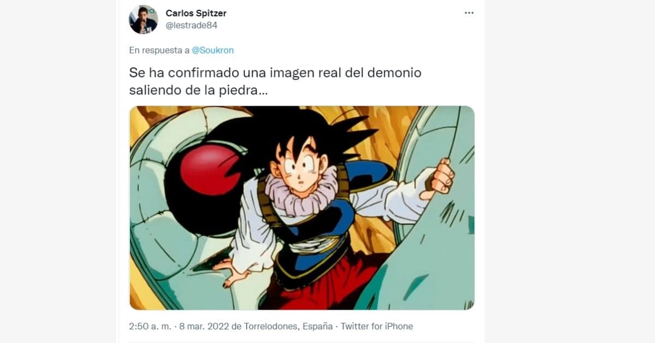Click the 2:50 a. m. timestamp
The image size is (655, 343).
click(x=151, y=327)
